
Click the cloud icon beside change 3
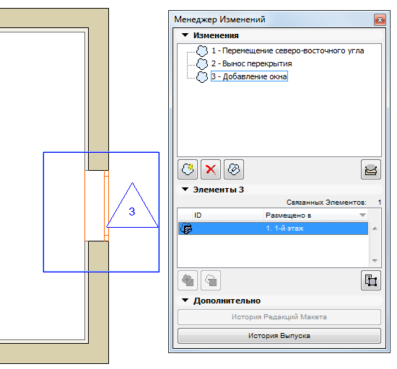(202, 76)
